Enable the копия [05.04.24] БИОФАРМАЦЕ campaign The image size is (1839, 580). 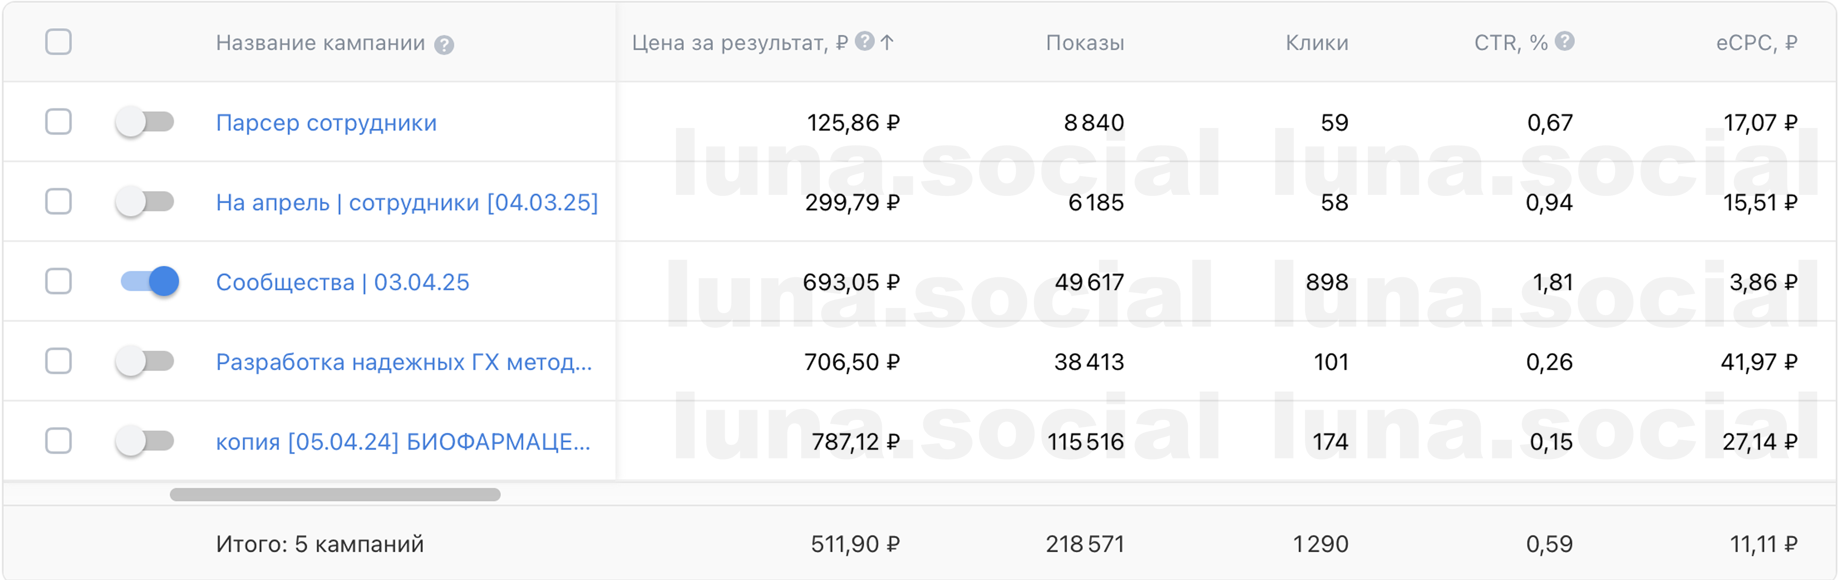[146, 441]
